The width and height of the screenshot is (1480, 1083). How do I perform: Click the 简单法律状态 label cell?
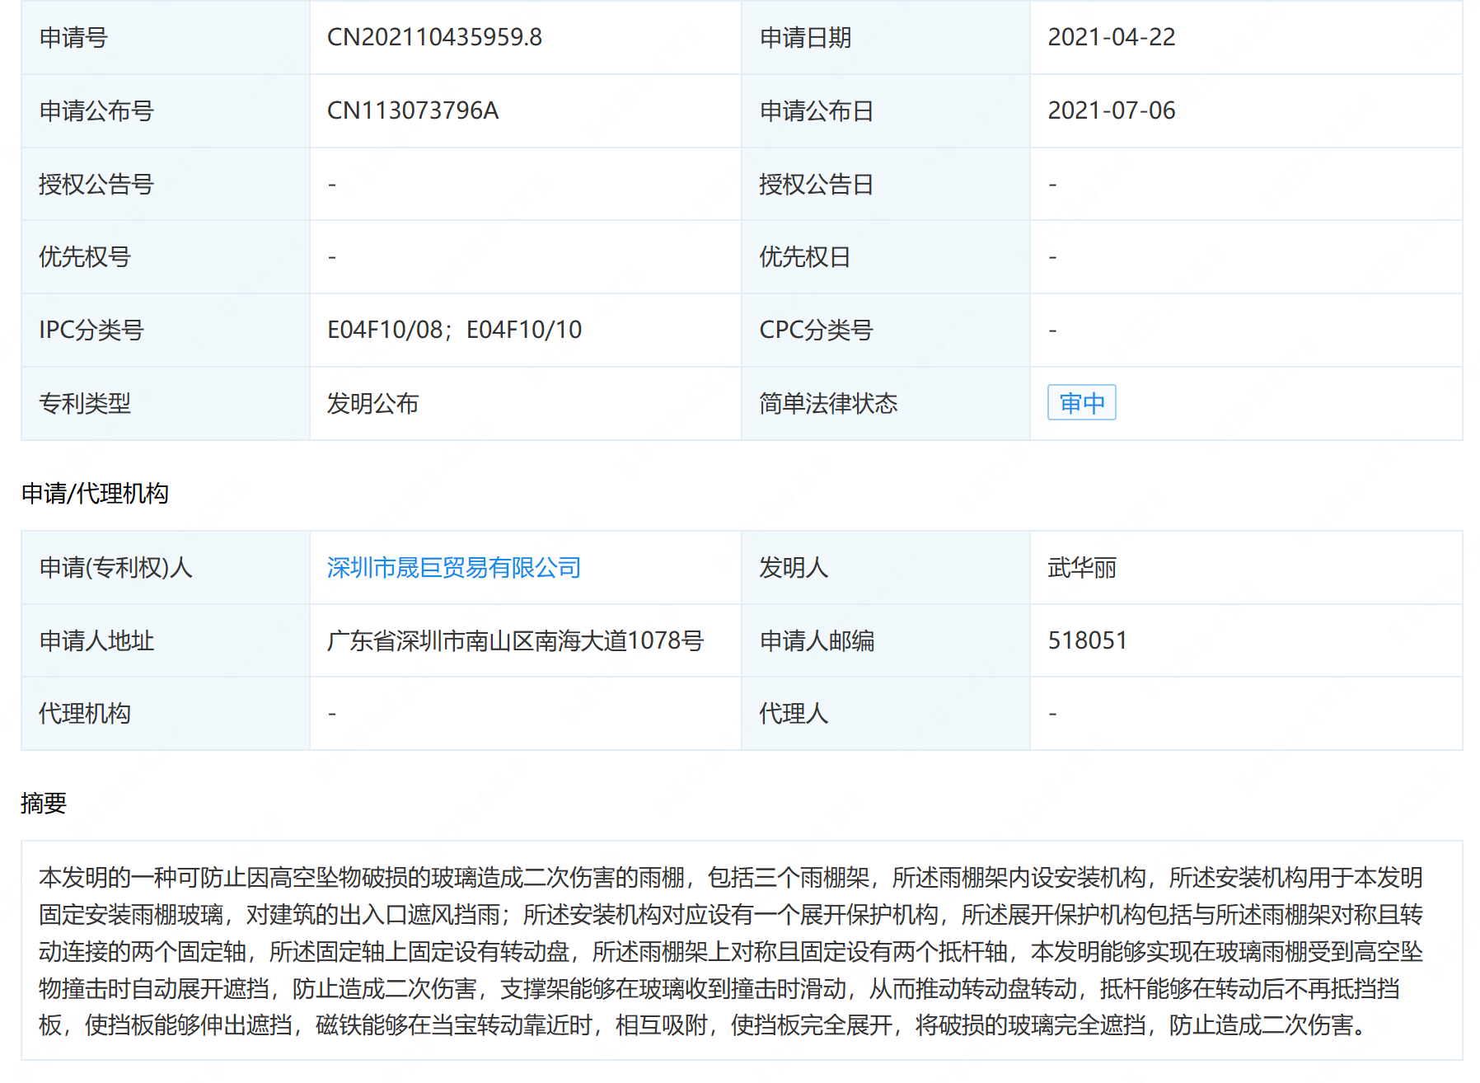coord(886,404)
